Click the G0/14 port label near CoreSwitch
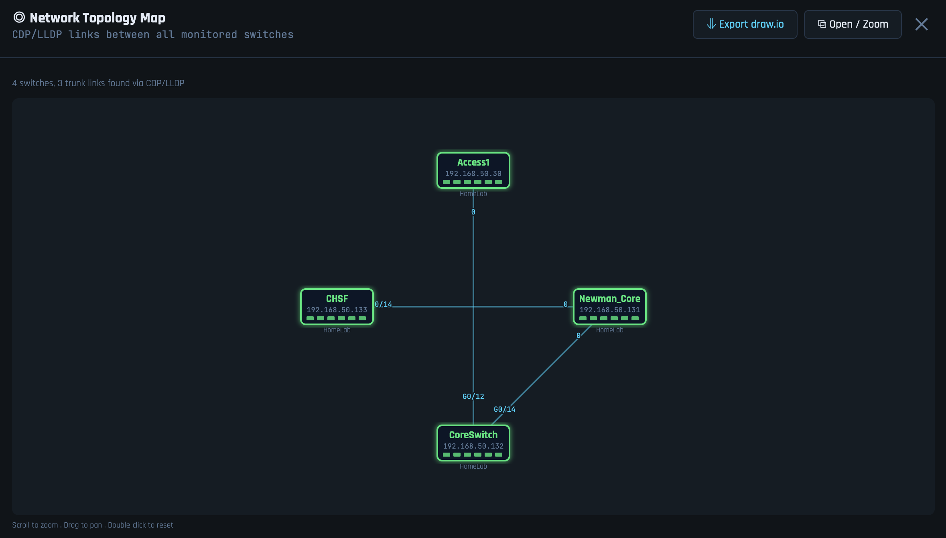This screenshot has width=946, height=538. pos(504,409)
